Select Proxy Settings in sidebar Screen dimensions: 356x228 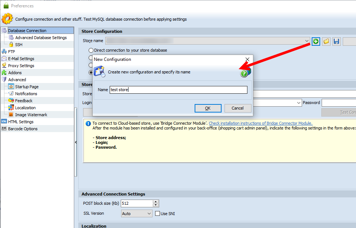[x=21, y=66]
